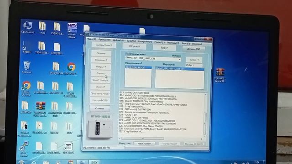The width and height of the screenshot is (292, 164).
Task: Click the Быстрый поиск button
Action: coord(104,45)
